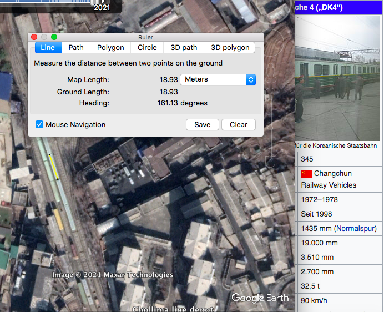Click the Chollima line depot map label
This screenshot has height=312, width=384.
[x=173, y=309]
